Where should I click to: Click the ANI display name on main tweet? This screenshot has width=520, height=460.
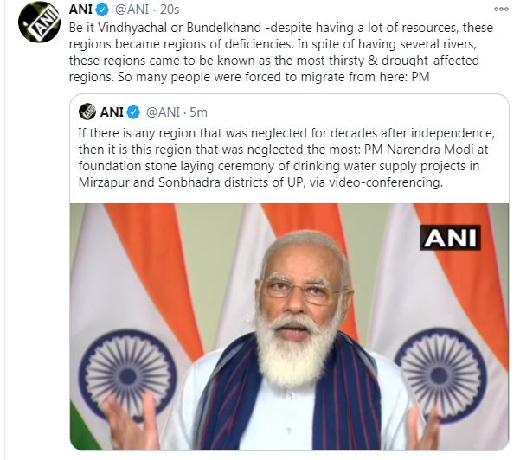click(80, 10)
